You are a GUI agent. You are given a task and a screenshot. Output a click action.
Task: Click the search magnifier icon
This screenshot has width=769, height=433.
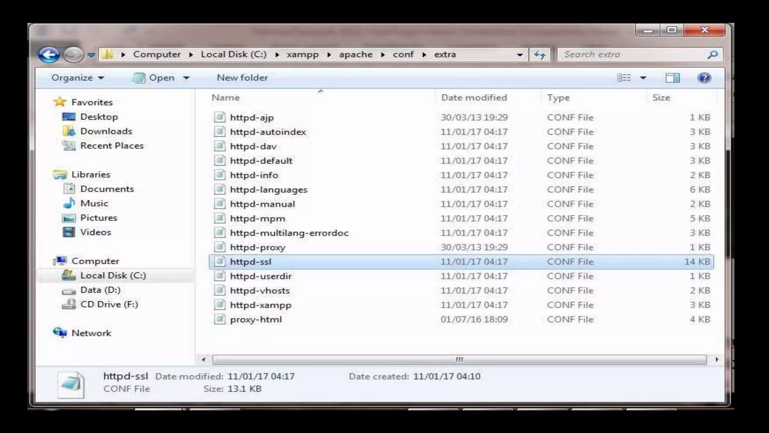point(712,55)
